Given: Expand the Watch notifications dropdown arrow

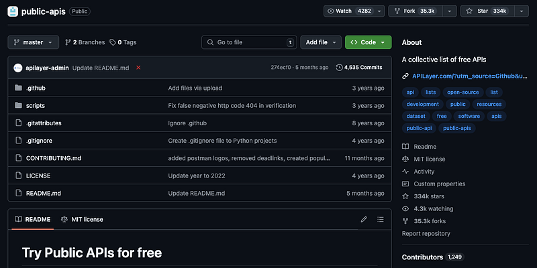Looking at the screenshot, I should click(379, 11).
